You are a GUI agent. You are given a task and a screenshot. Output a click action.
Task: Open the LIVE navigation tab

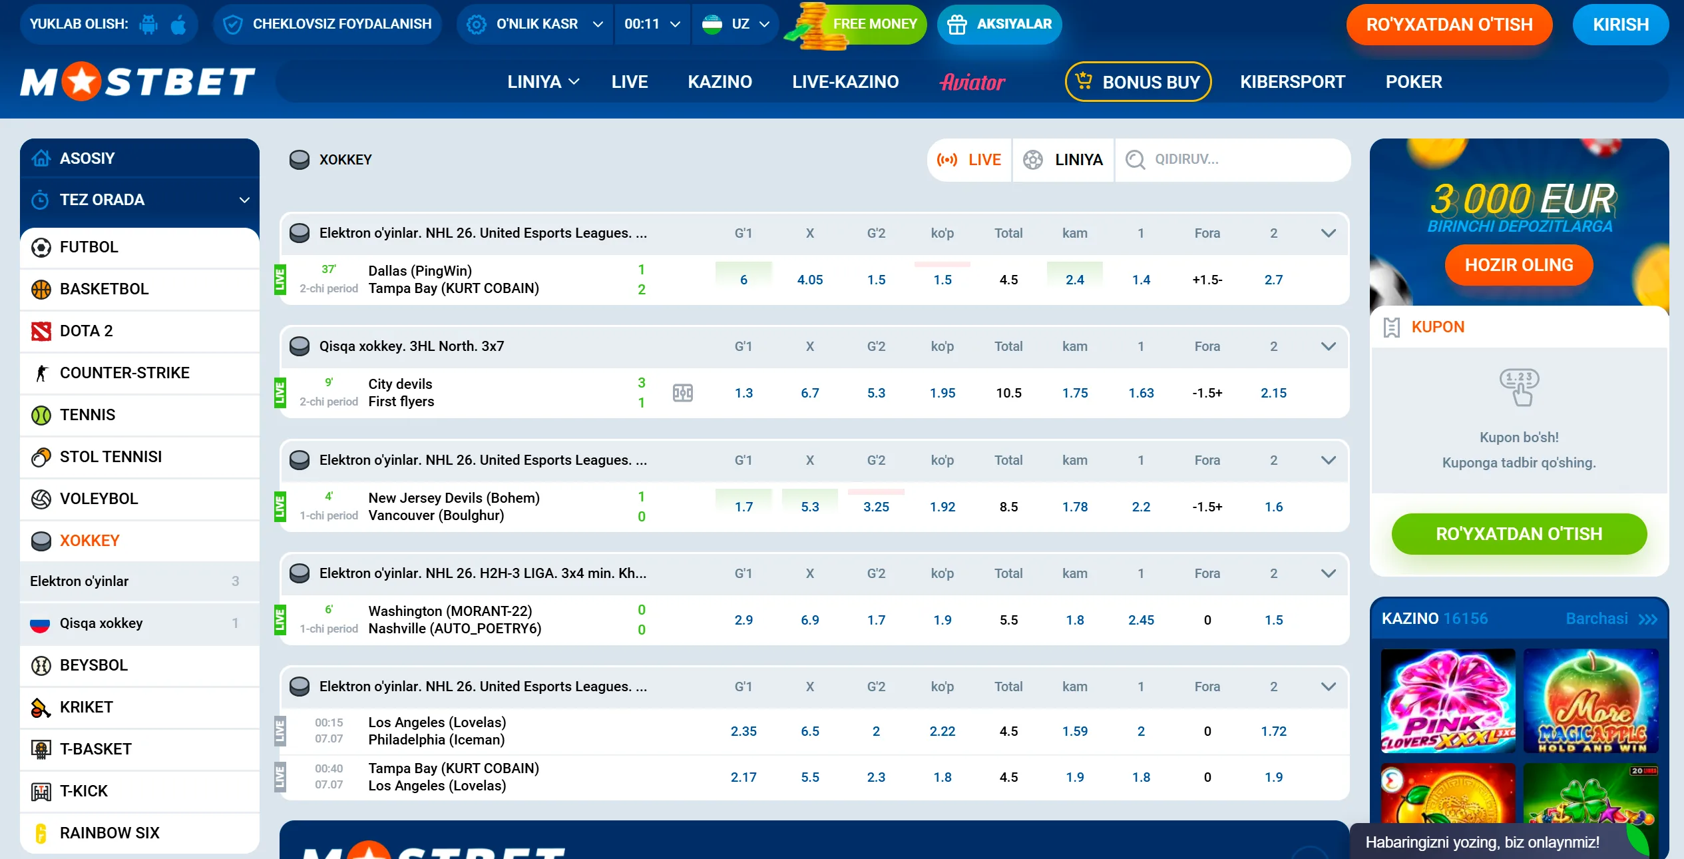(x=630, y=82)
